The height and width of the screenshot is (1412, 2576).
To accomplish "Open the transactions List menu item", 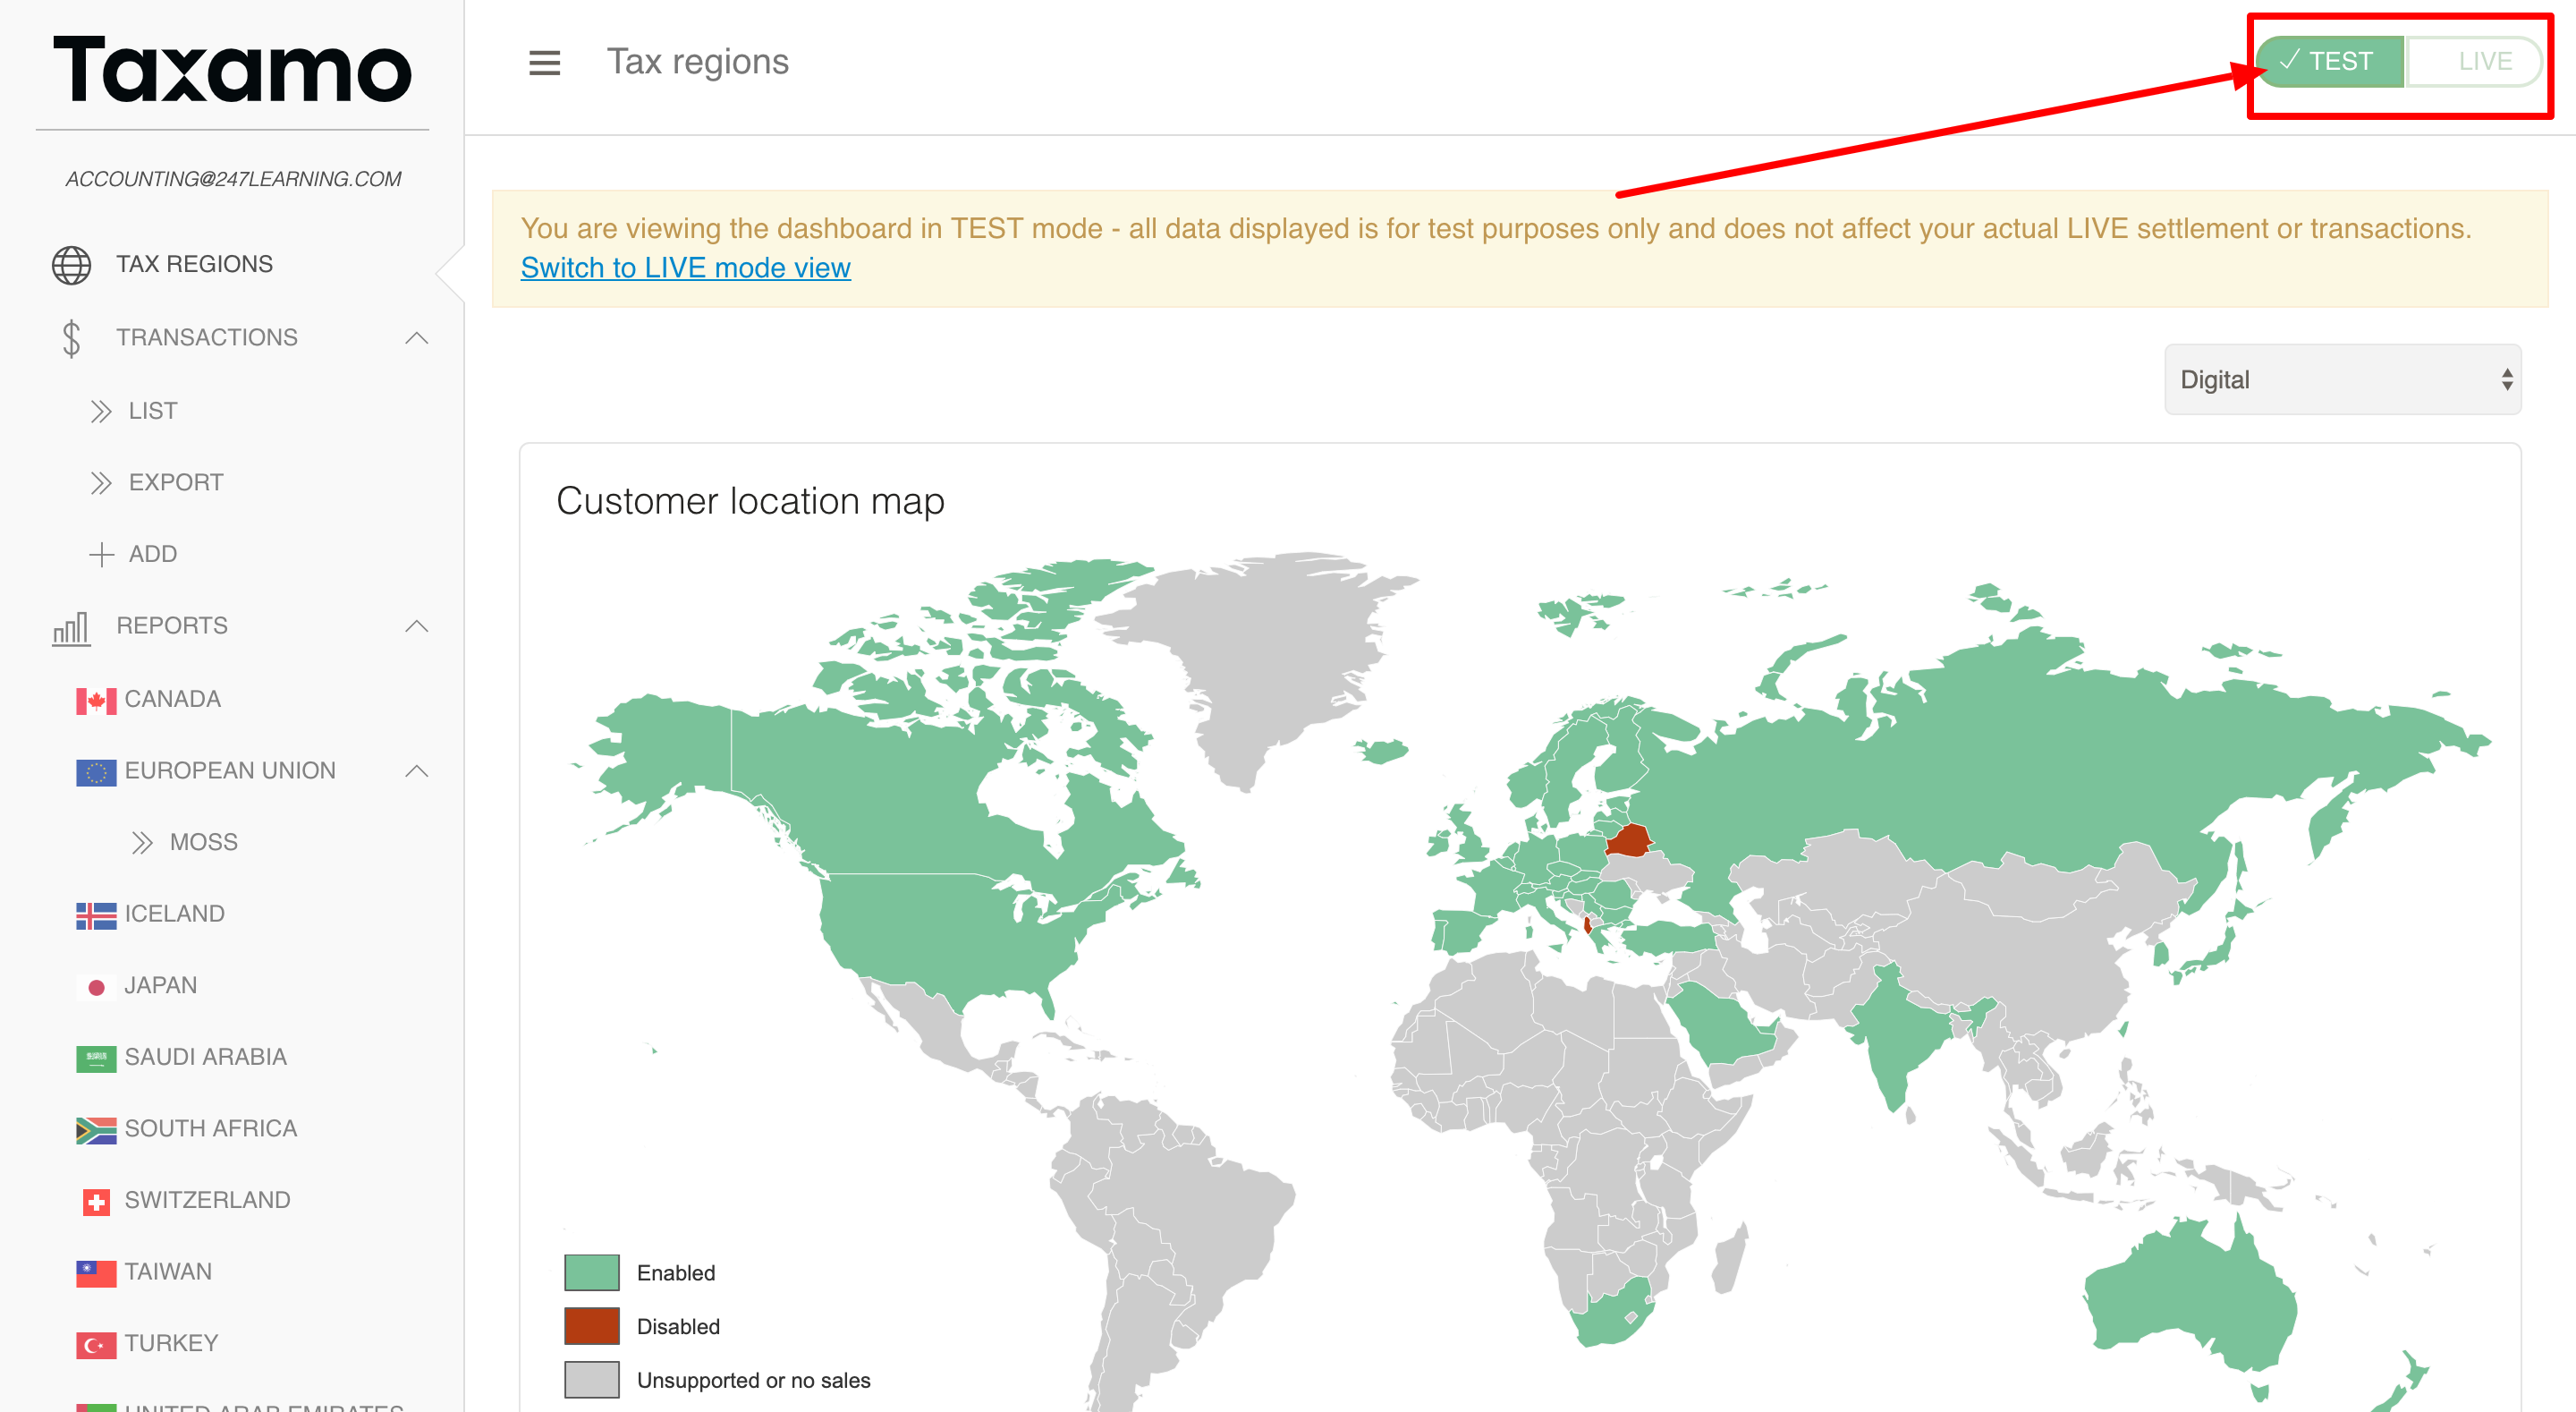I will [x=152, y=412].
